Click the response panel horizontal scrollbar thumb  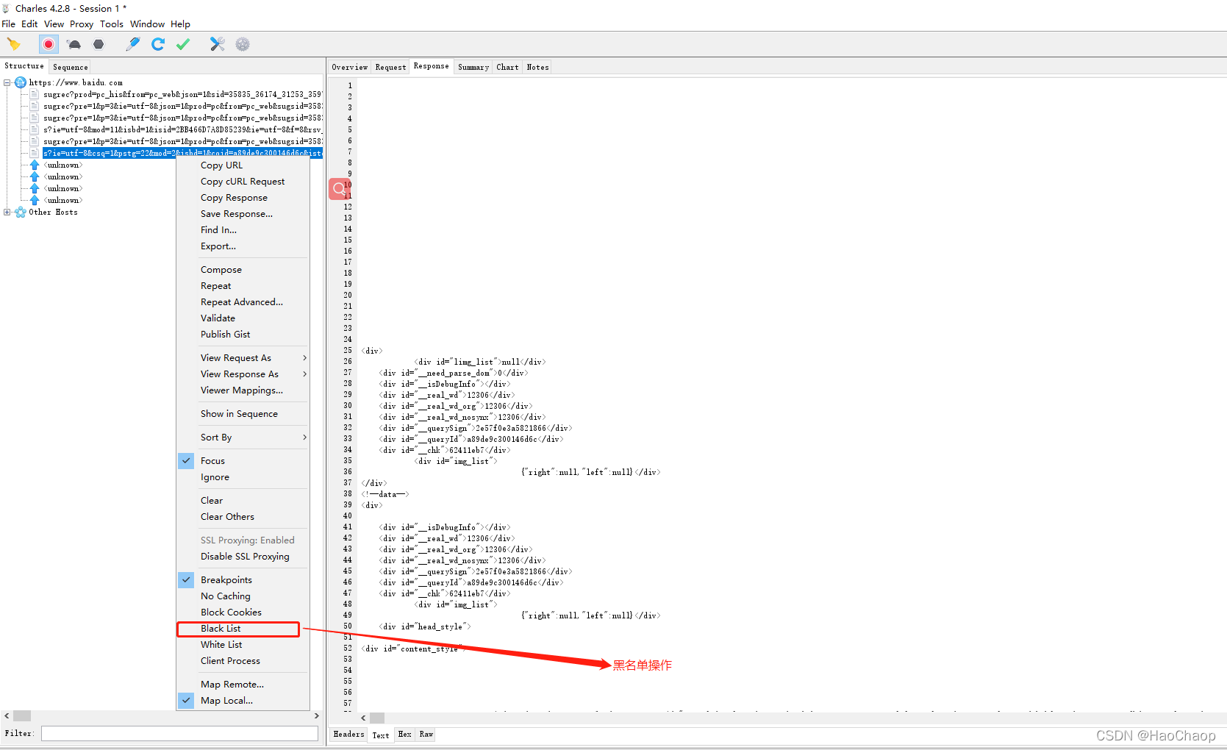tap(377, 718)
